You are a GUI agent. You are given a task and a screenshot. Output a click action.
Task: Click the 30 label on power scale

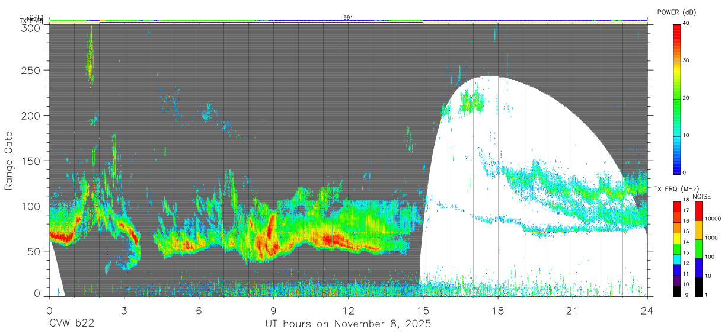[x=686, y=60]
